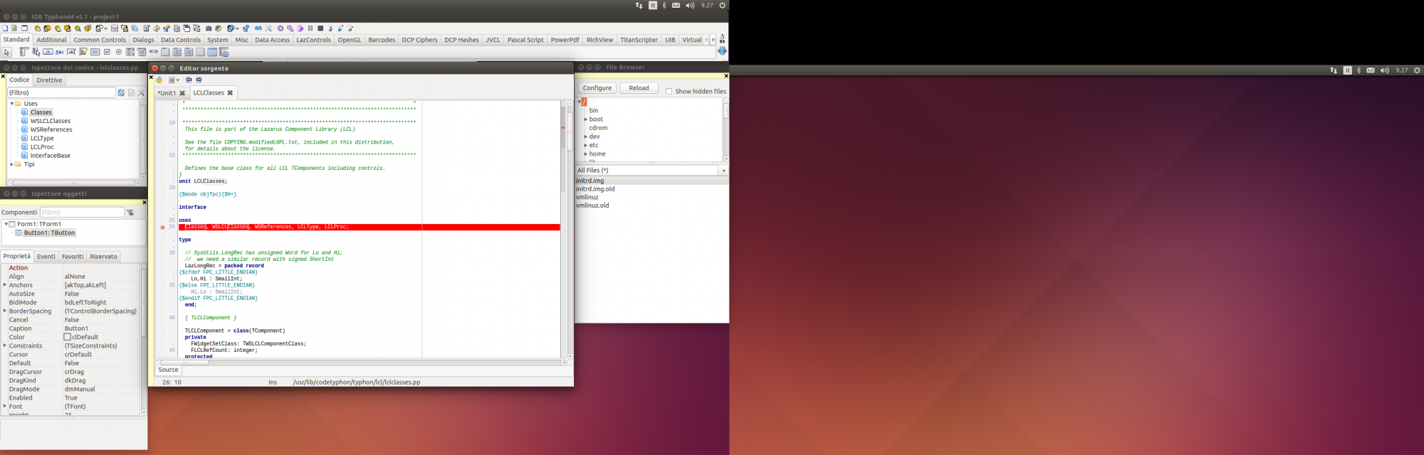Expand the Tipi node in code inspector
Image resolution: width=1424 pixels, height=455 pixels.
[x=11, y=164]
